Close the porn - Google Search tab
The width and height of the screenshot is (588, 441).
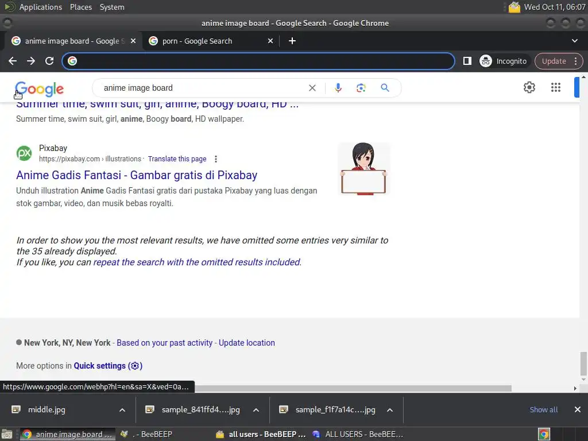point(270,41)
